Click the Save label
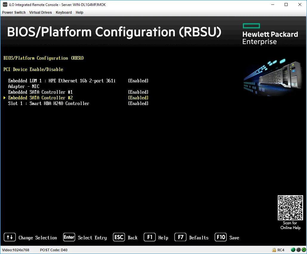307x254 pixels. click(234, 238)
